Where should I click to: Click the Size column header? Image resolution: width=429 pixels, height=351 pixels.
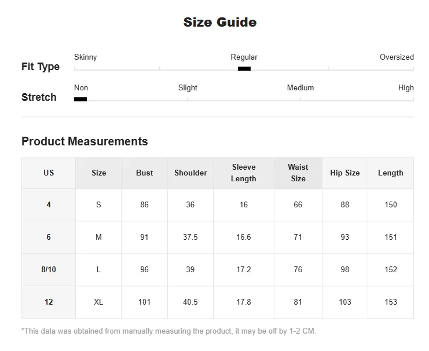(99, 173)
